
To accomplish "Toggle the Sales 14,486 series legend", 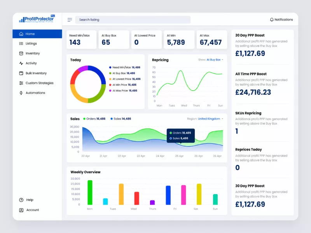I will point(121,119).
